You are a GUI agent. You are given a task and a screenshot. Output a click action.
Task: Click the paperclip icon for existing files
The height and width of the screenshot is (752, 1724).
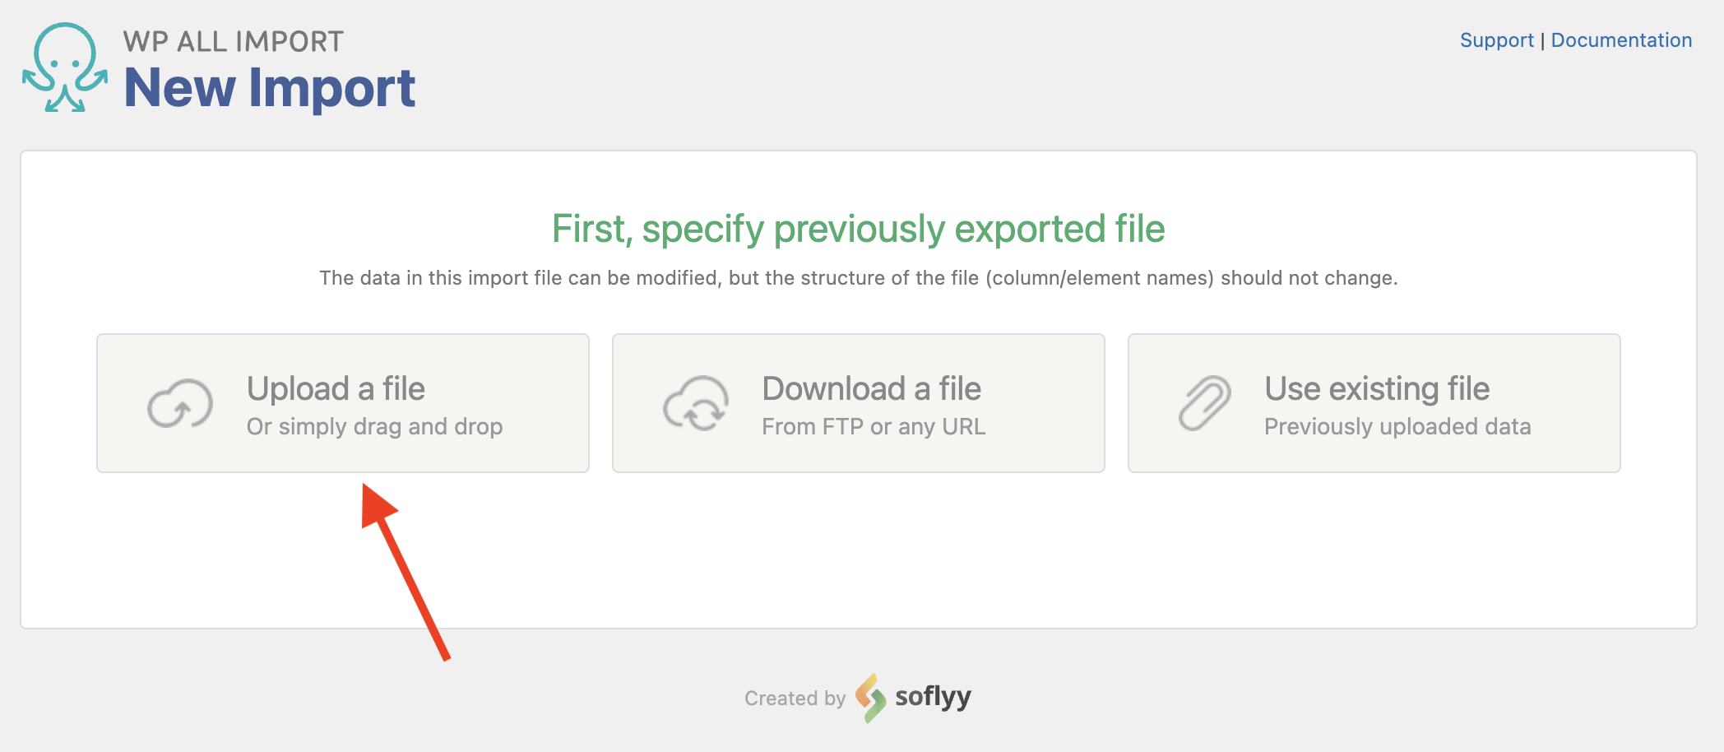tap(1204, 403)
